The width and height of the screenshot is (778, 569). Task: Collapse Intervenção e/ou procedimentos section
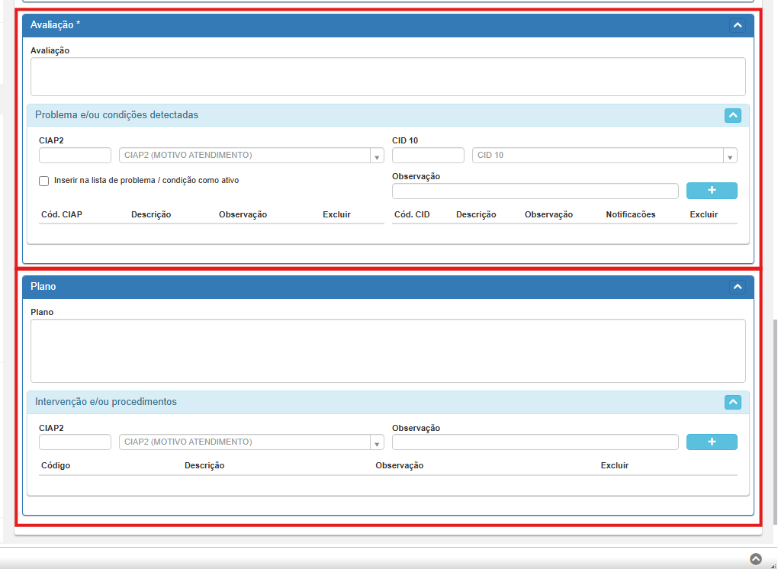(732, 402)
